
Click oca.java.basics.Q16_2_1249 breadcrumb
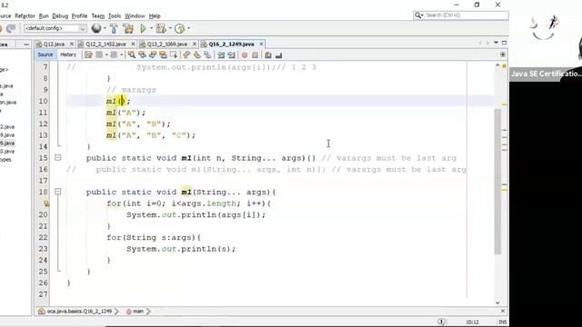(x=79, y=312)
